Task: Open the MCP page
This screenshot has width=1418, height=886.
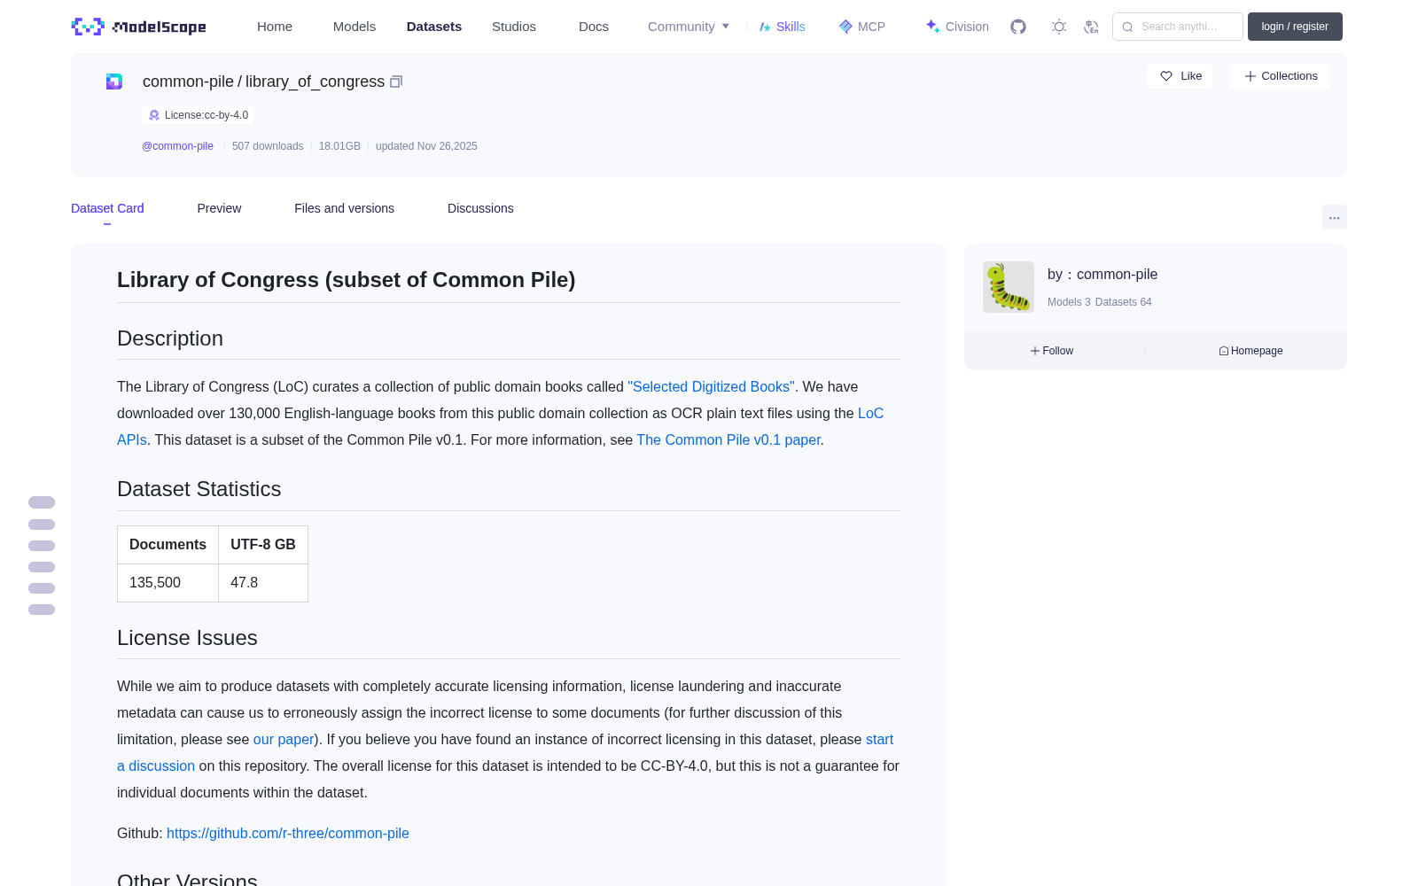Action: pyautogui.click(x=862, y=27)
